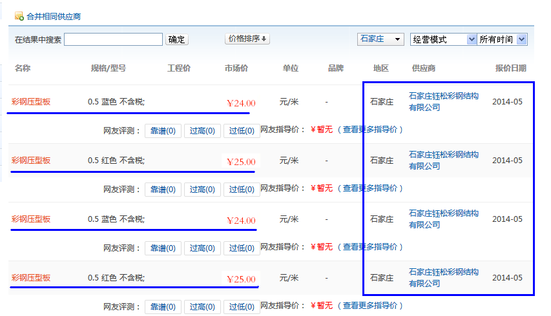Click the third row's 石家庄 region cell

[382, 219]
